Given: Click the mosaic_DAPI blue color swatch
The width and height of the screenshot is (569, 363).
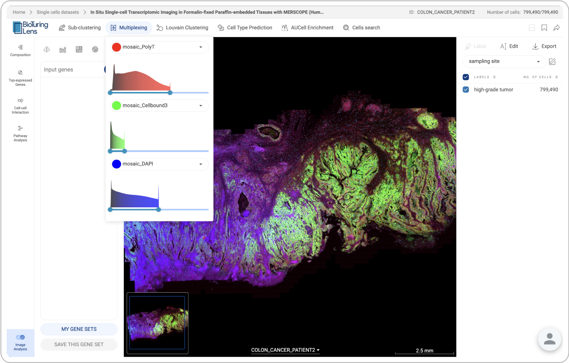Looking at the screenshot, I should click(116, 164).
